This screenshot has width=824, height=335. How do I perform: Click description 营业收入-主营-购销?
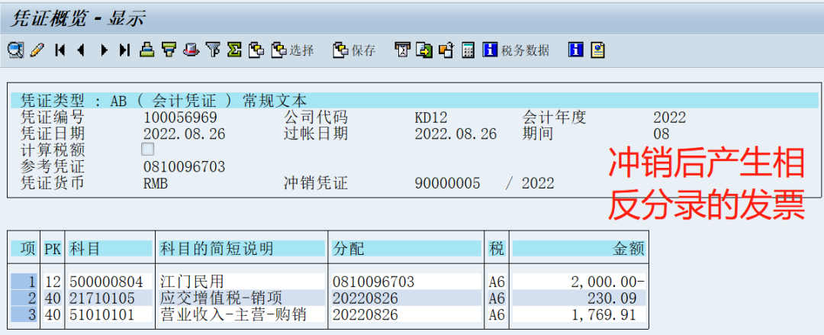pyautogui.click(x=232, y=314)
